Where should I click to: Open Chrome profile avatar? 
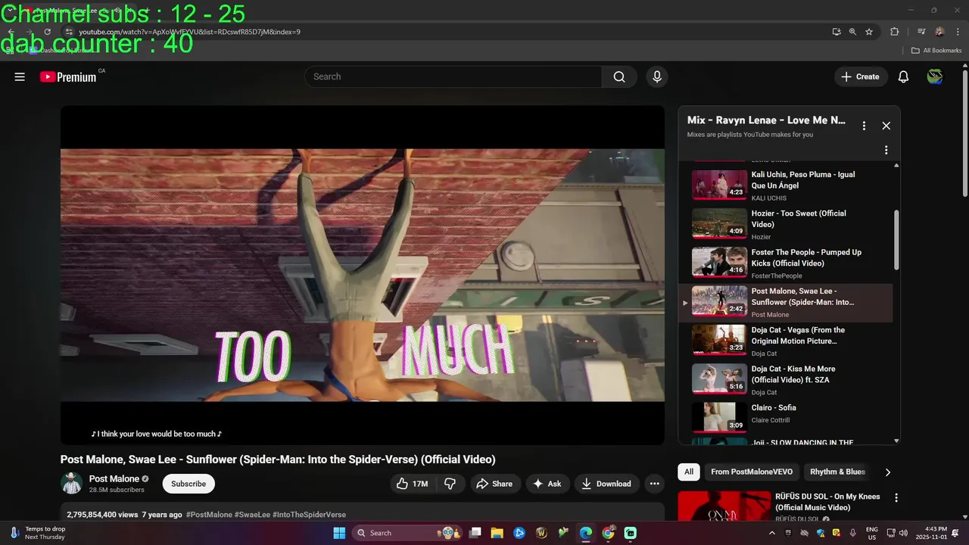point(939,32)
